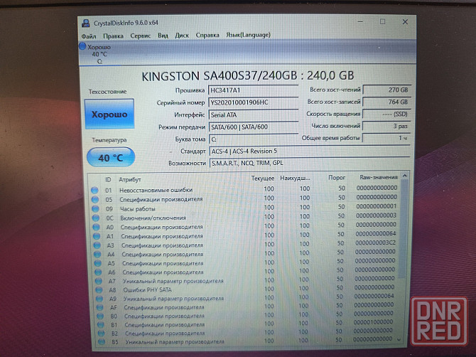Click the status icon for attribute B1
476x357 pixels.
coord(100,325)
